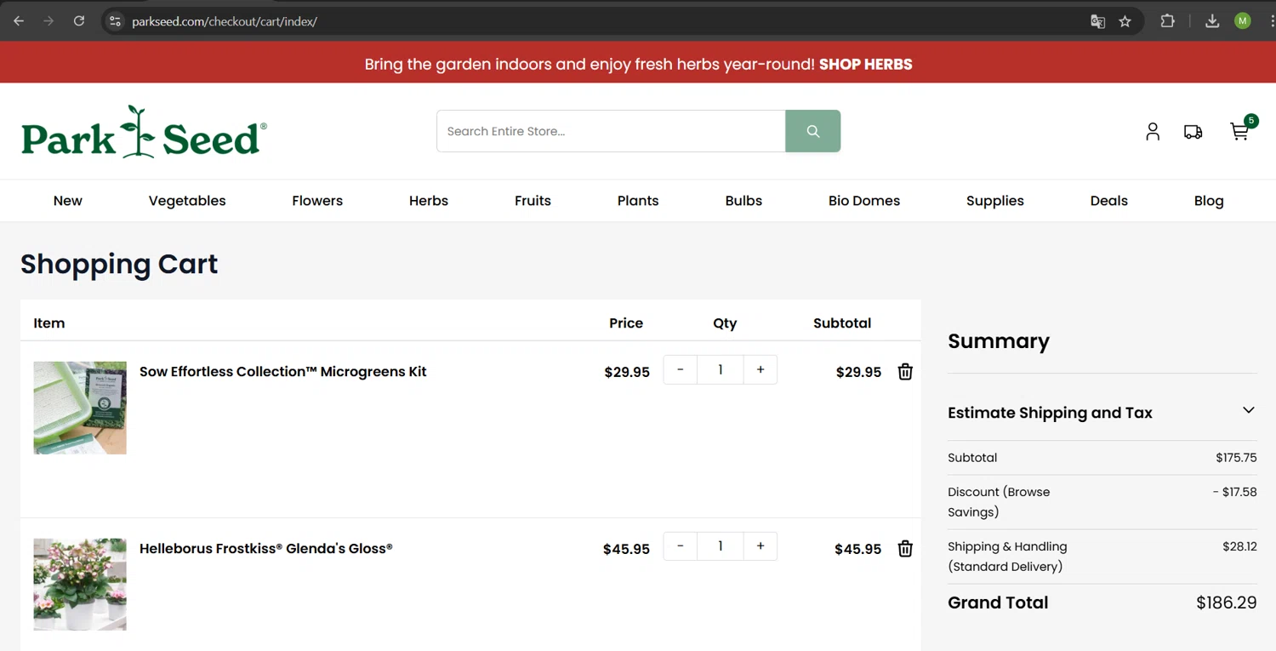Open Chrome three-dot menu
Screen dimensions: 1276x651
pyautogui.click(x=1271, y=21)
